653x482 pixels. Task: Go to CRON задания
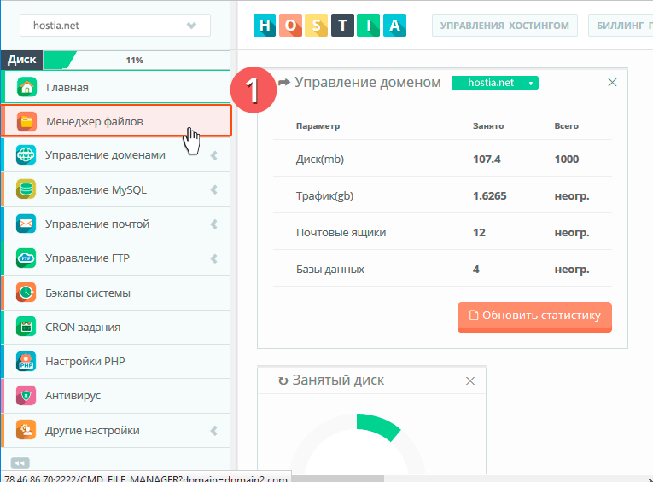pyautogui.click(x=117, y=327)
